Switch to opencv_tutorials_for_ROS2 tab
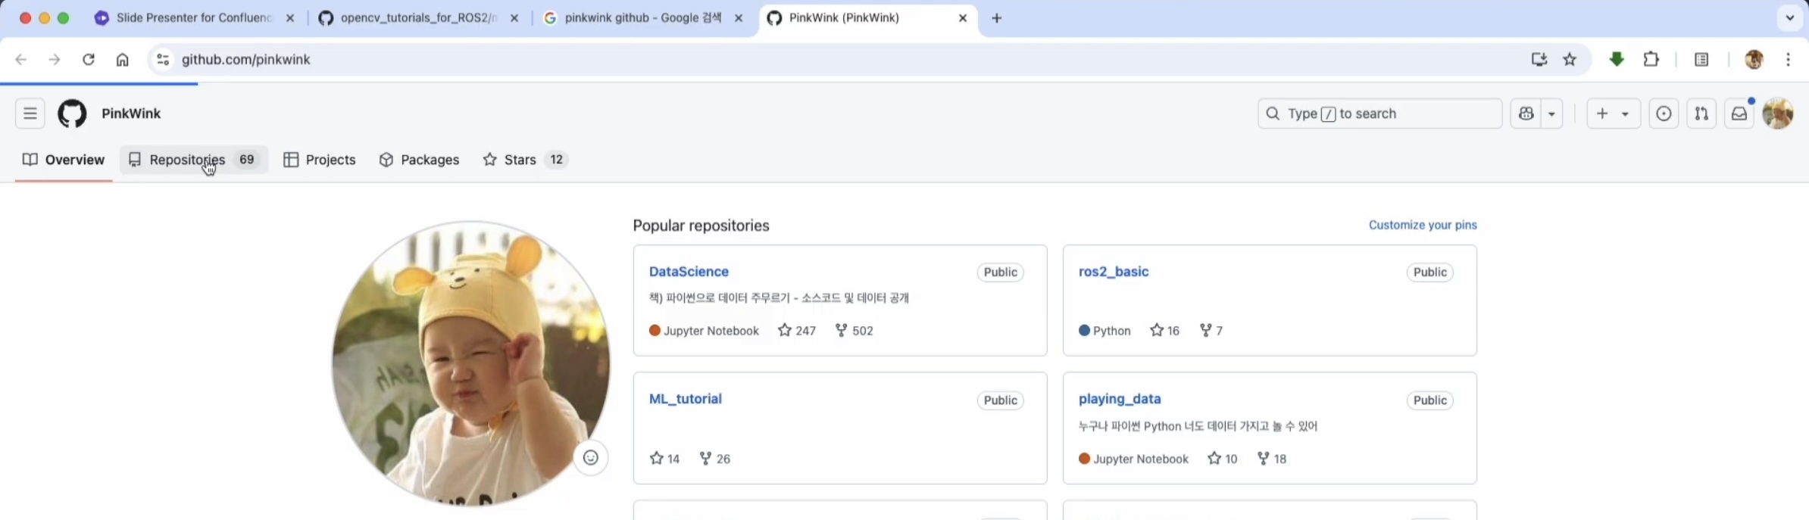1809x520 pixels. (x=418, y=18)
